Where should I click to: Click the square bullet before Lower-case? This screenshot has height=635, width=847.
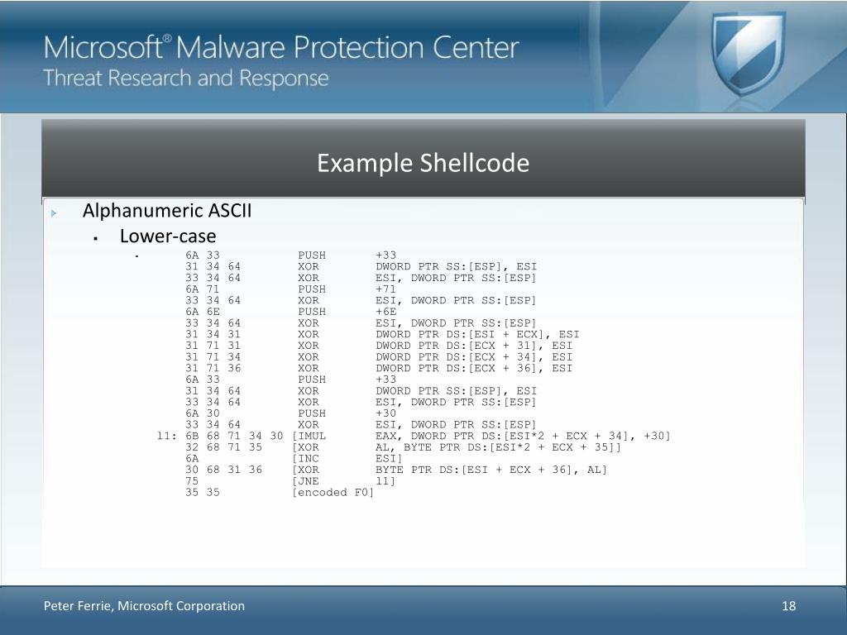(96, 238)
